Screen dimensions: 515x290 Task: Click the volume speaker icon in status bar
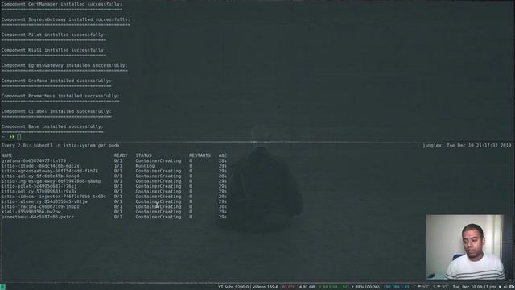[x=505, y=287]
